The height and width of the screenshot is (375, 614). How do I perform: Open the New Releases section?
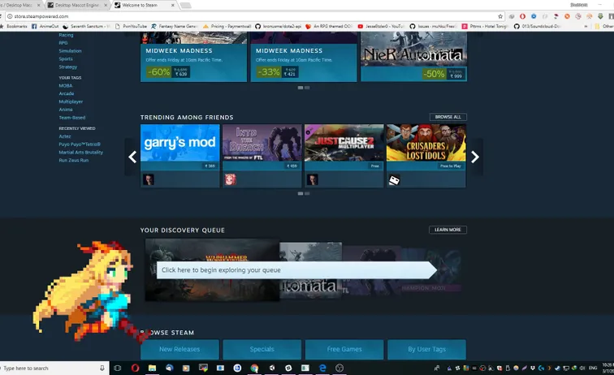(x=179, y=349)
